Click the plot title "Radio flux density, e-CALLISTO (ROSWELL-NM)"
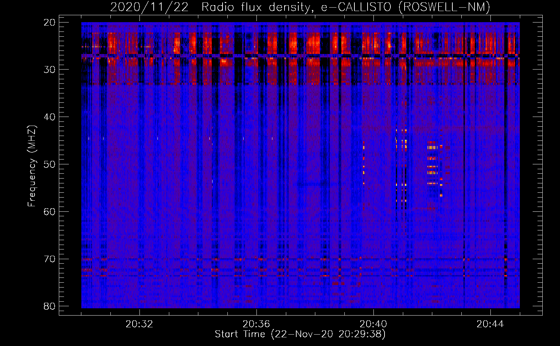Image resolution: width=560 pixels, height=346 pixels. (x=346, y=7)
